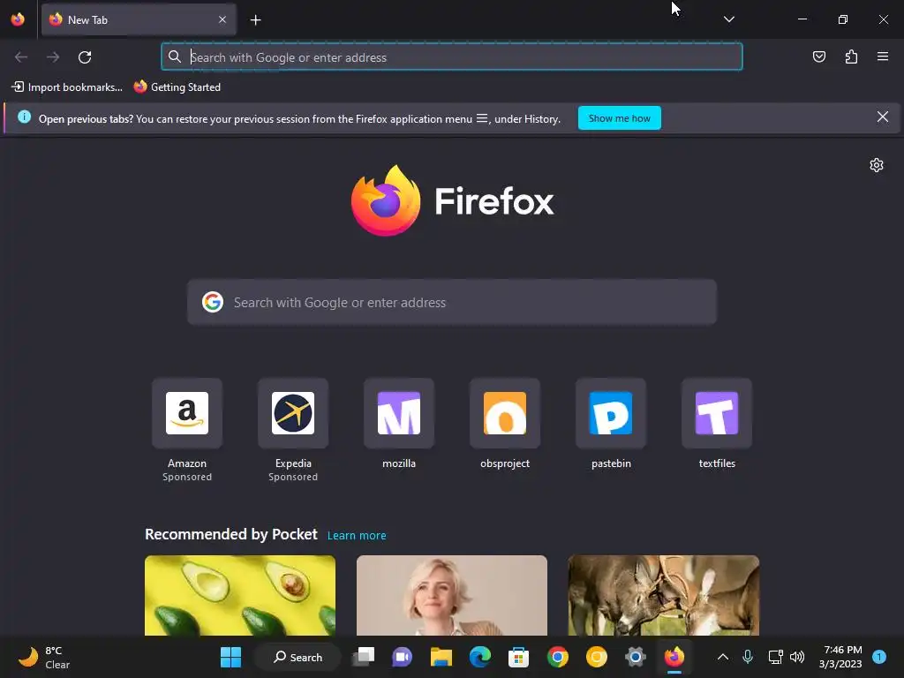The width and height of the screenshot is (904, 678).
Task: Click the Learn more Pocket link
Action: [x=357, y=536]
